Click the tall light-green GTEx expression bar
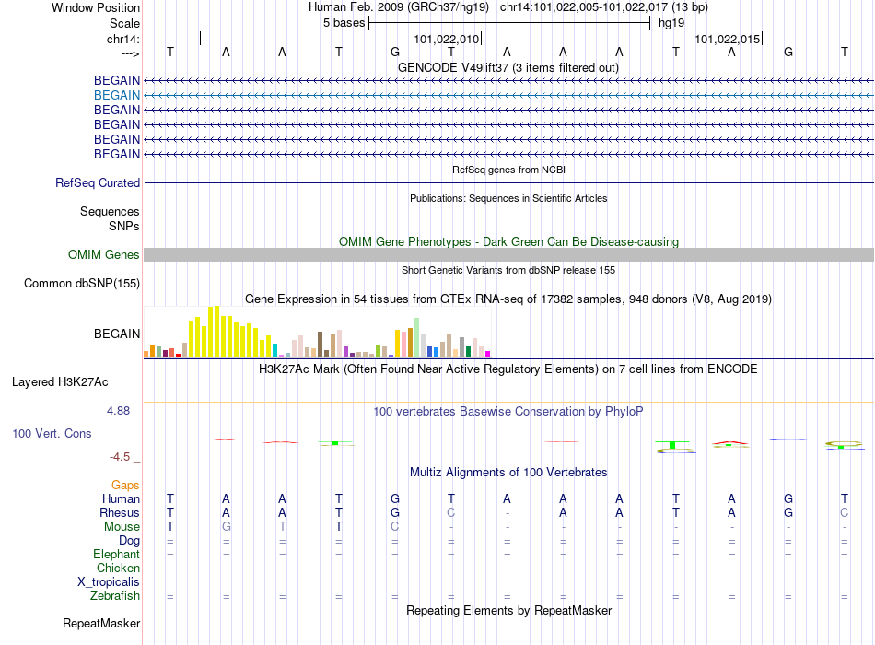 [417, 337]
